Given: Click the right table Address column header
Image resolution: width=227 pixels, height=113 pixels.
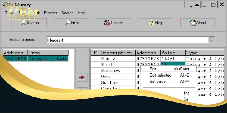Looking at the screenshot, I should coord(148,53).
